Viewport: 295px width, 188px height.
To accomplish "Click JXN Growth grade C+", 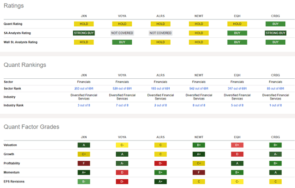I will pyautogui.click(x=84, y=154).
